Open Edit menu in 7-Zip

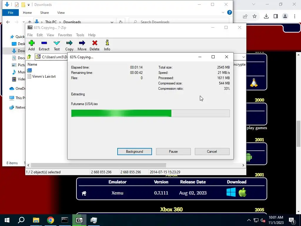40,35
